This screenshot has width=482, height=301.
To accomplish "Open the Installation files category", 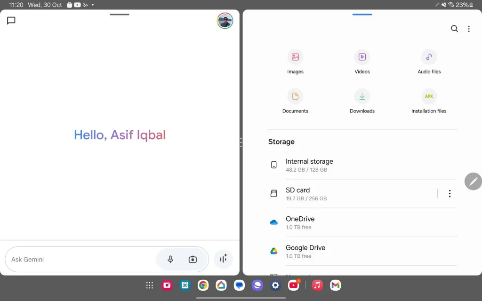I will pos(429,101).
